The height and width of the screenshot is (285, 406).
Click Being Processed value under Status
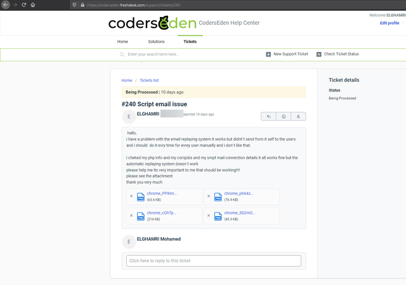pyautogui.click(x=343, y=98)
